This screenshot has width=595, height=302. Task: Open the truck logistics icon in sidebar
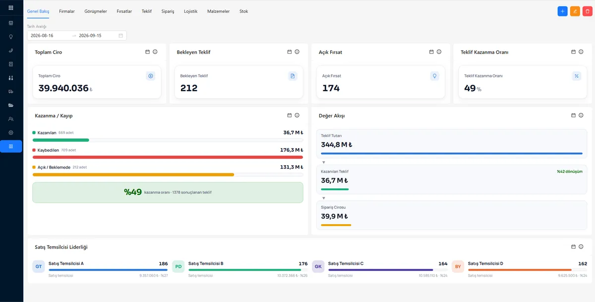[x=11, y=92]
